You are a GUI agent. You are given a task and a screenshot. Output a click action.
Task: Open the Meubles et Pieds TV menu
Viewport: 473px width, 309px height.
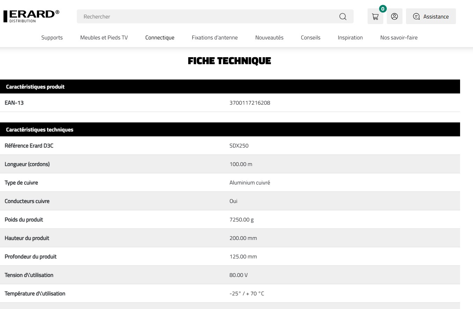(104, 38)
